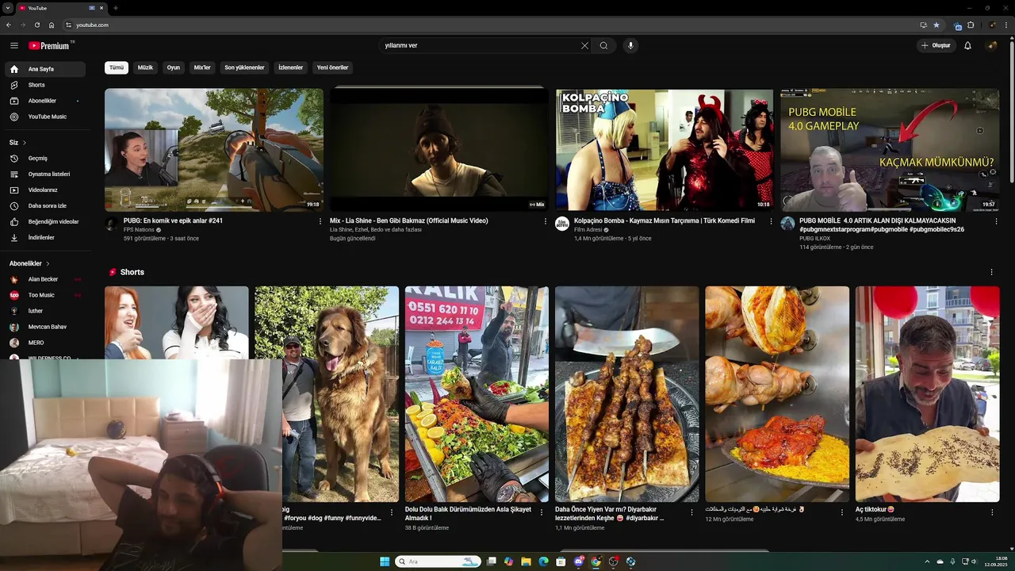Open Microsoft Store from the taskbar
The height and width of the screenshot is (571, 1015).
click(x=561, y=561)
